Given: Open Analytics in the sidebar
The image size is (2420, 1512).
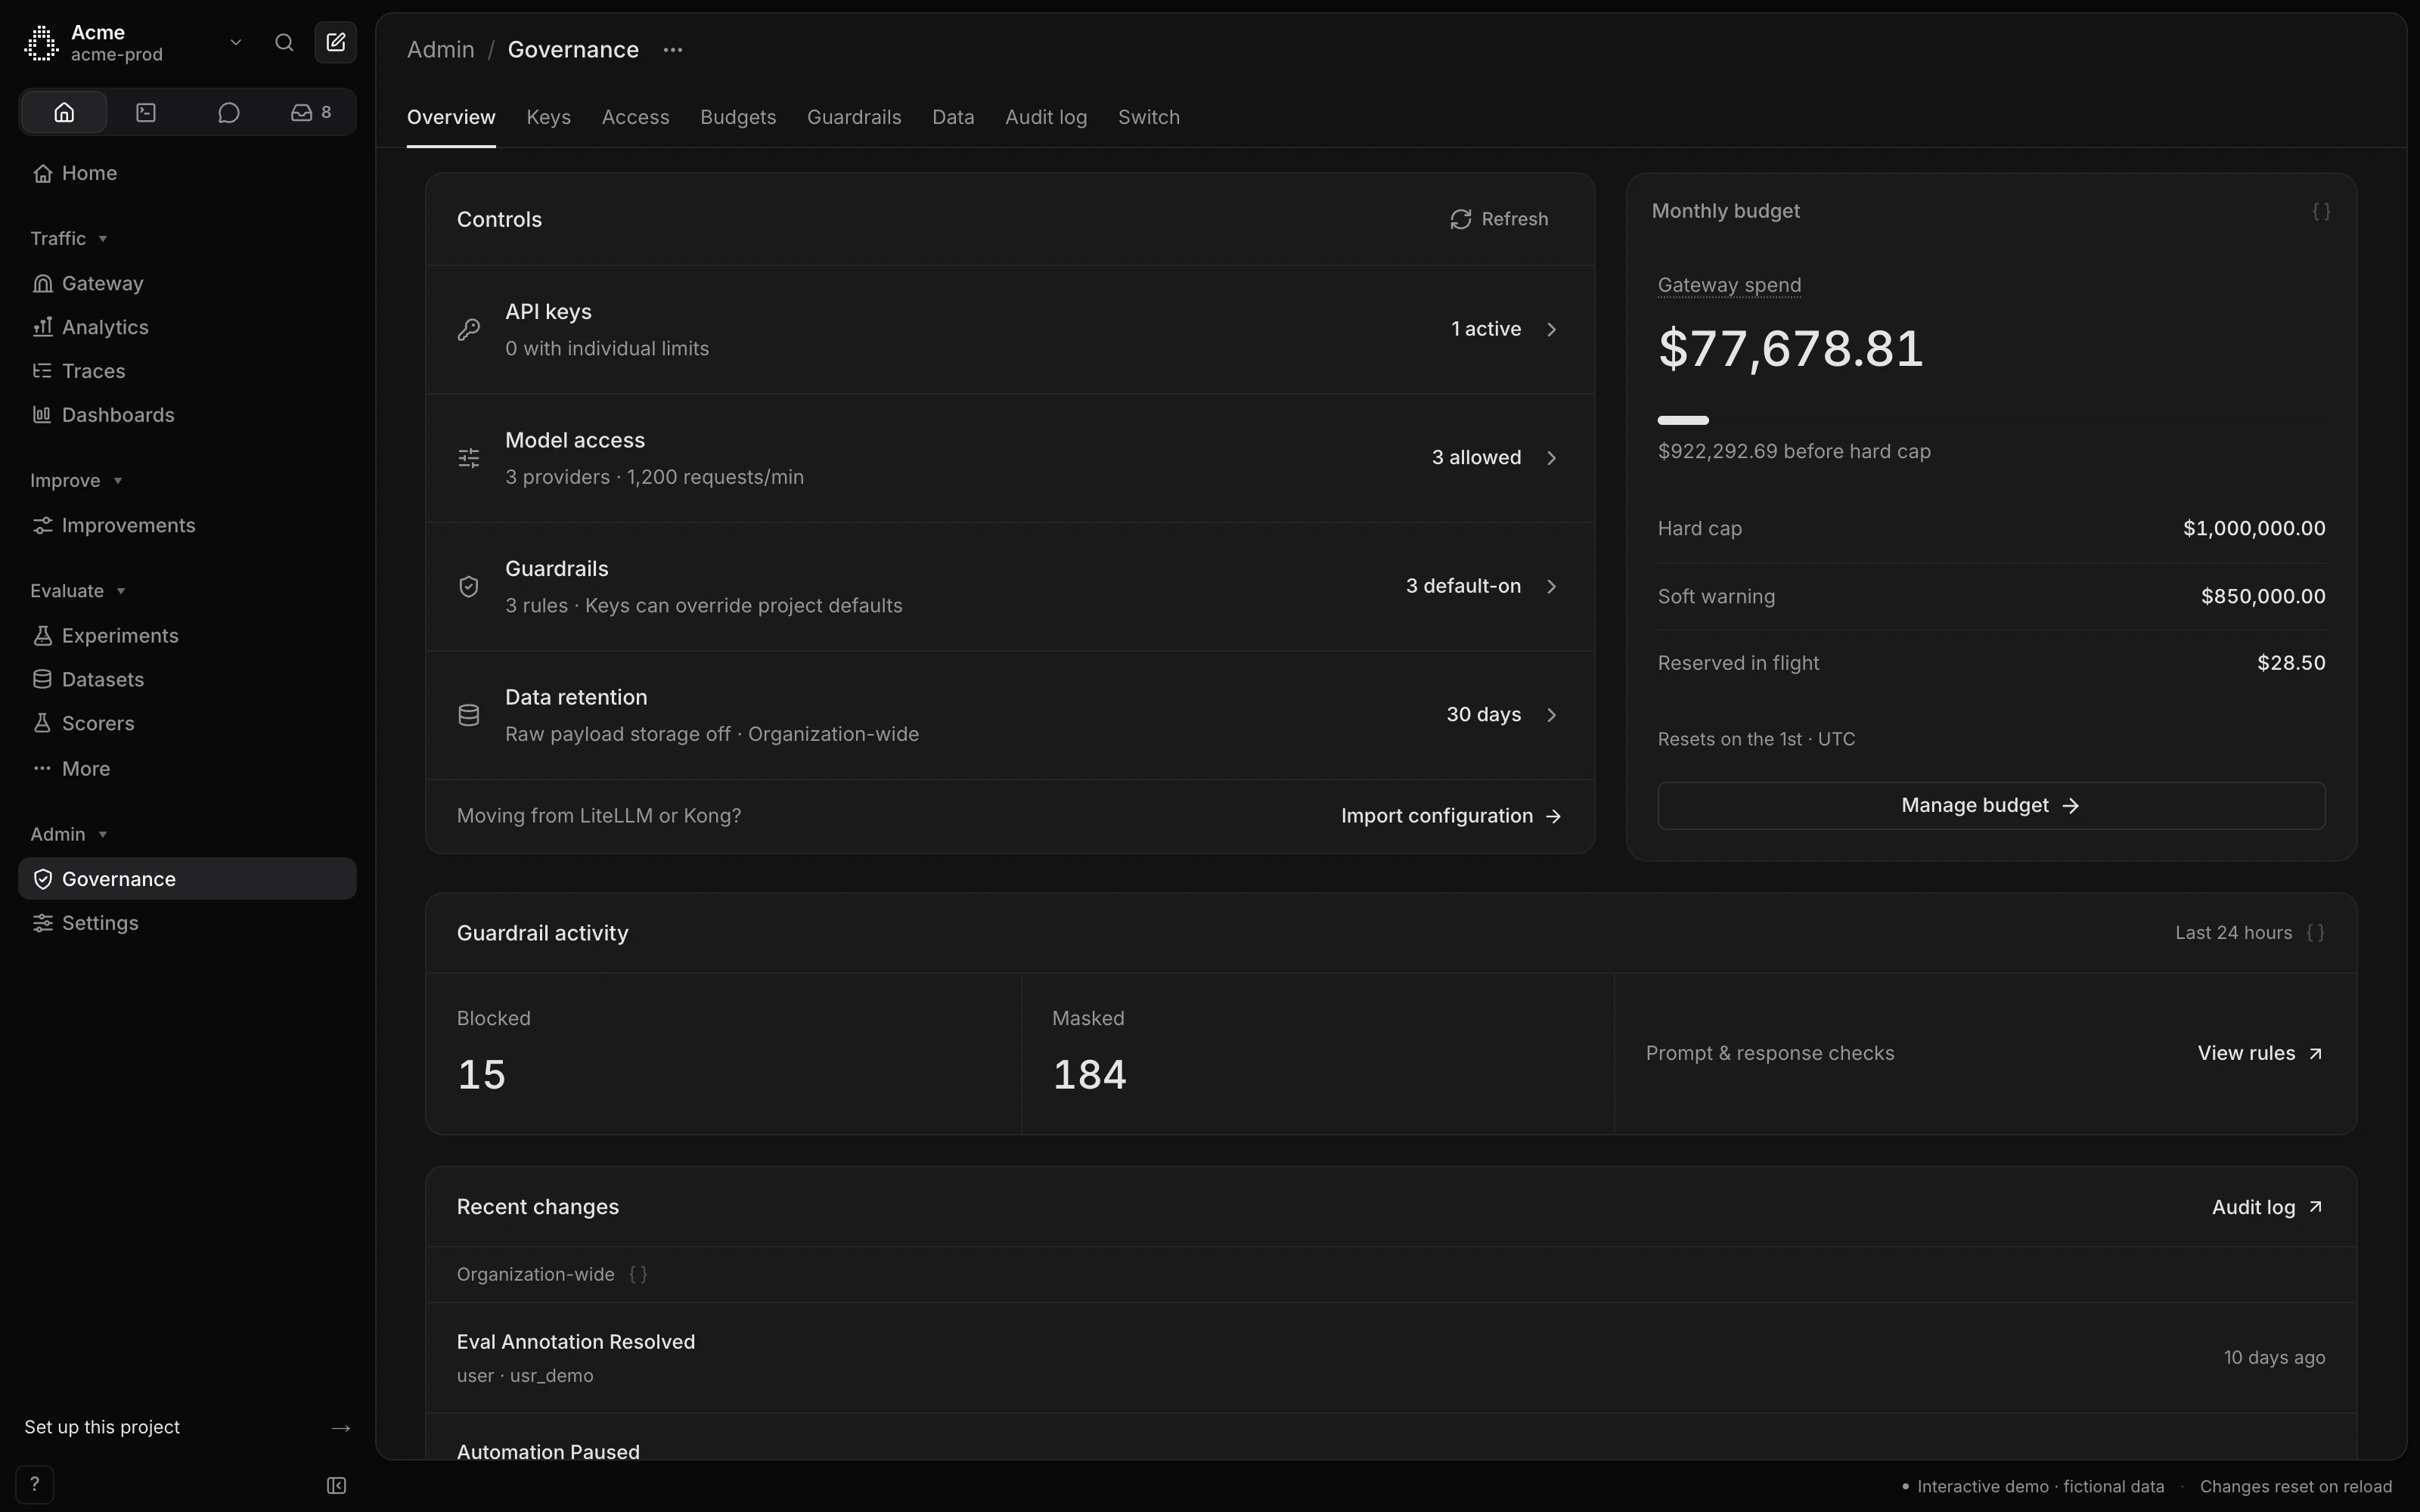Looking at the screenshot, I should tap(187, 327).
